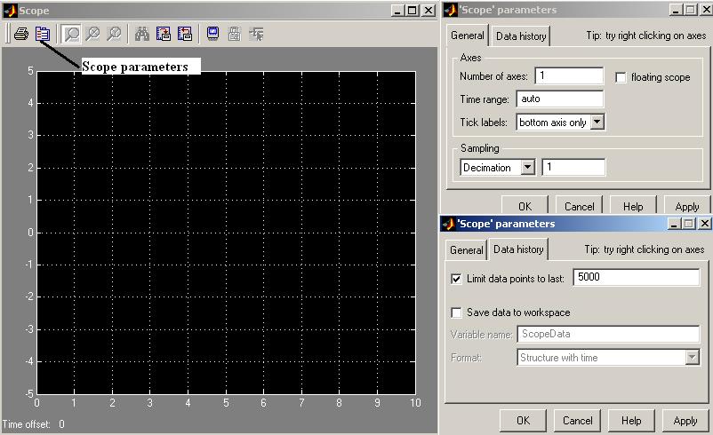Click Help in the Data history window
Screen dimensions: 713x435
point(631,421)
